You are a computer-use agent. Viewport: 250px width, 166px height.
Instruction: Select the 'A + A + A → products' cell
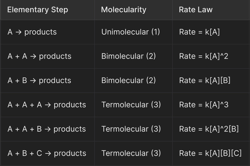click(47, 105)
